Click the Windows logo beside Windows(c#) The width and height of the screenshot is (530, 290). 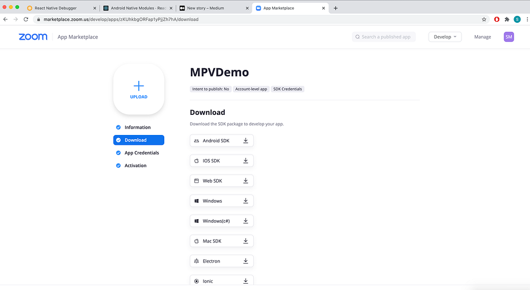point(197,221)
